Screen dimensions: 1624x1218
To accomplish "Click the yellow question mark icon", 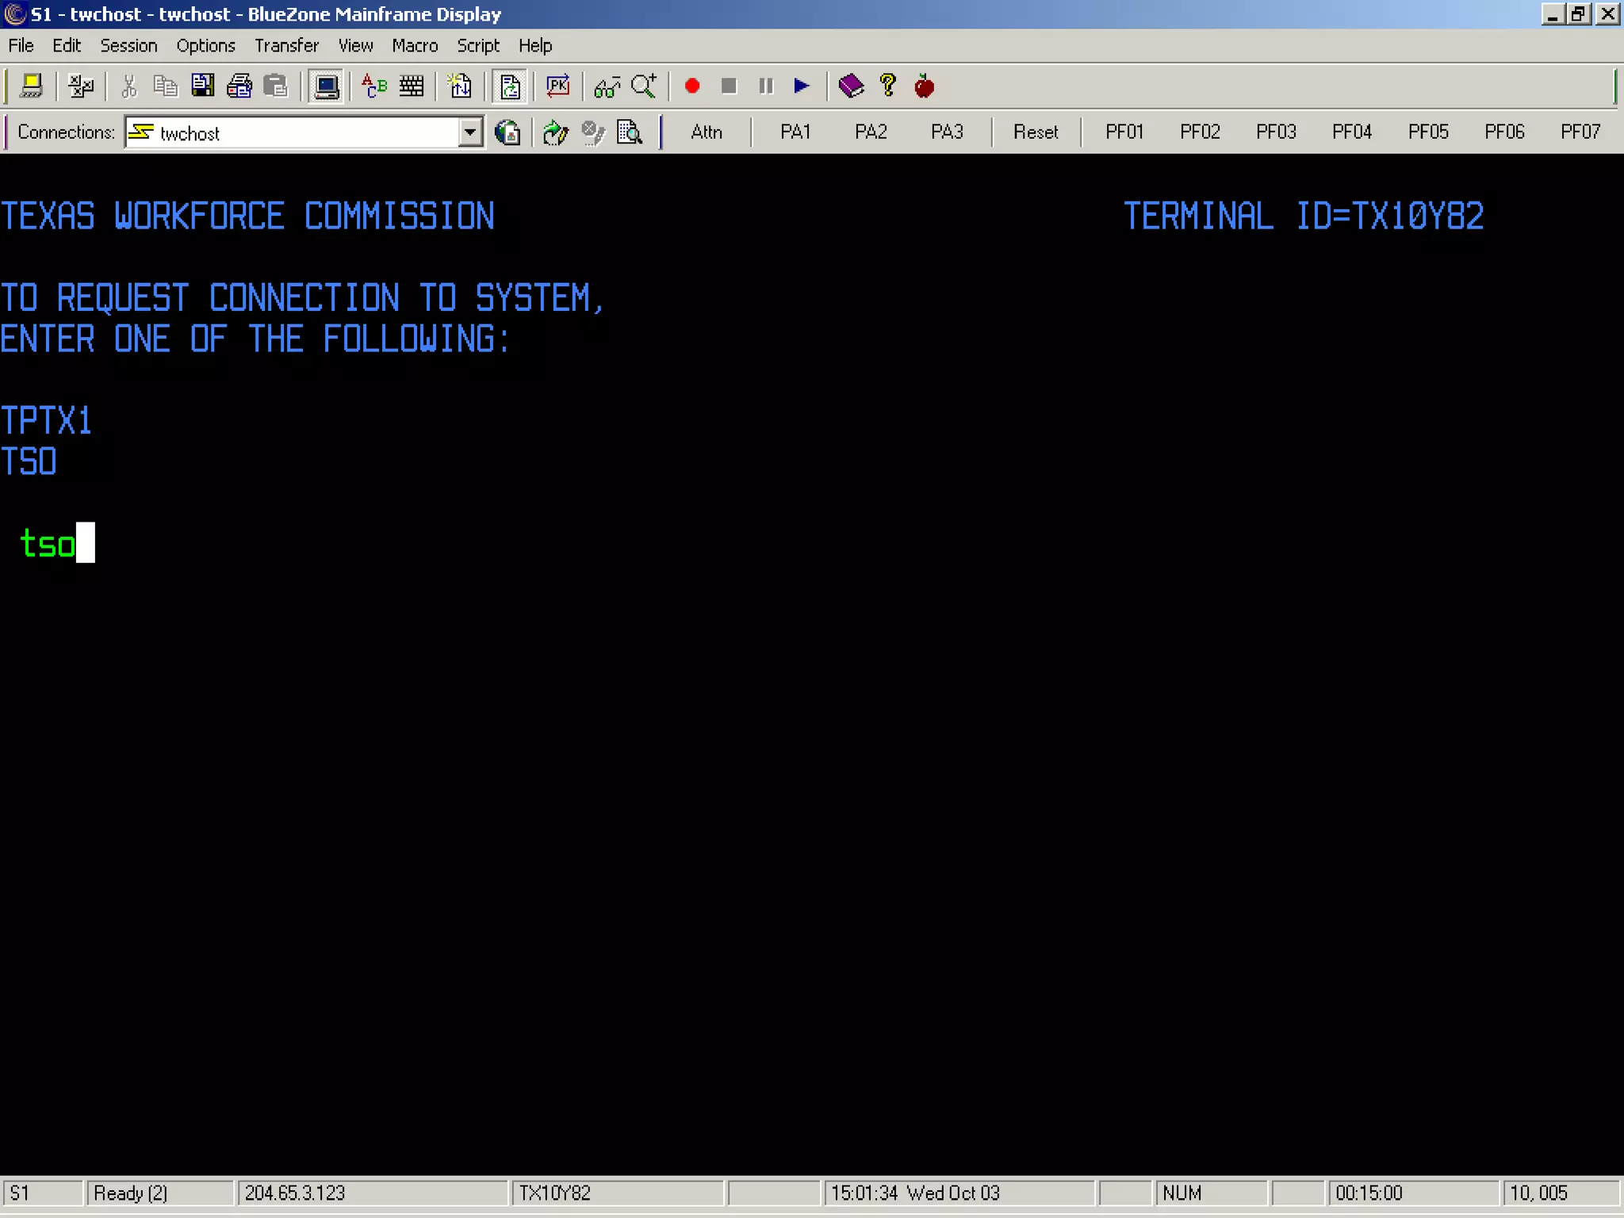I will pos(887,86).
